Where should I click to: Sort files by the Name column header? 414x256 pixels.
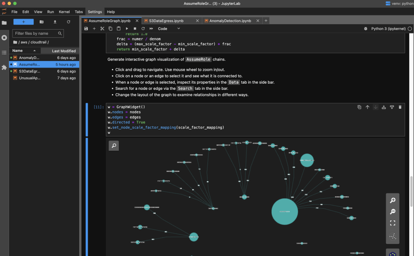[x=25, y=51]
